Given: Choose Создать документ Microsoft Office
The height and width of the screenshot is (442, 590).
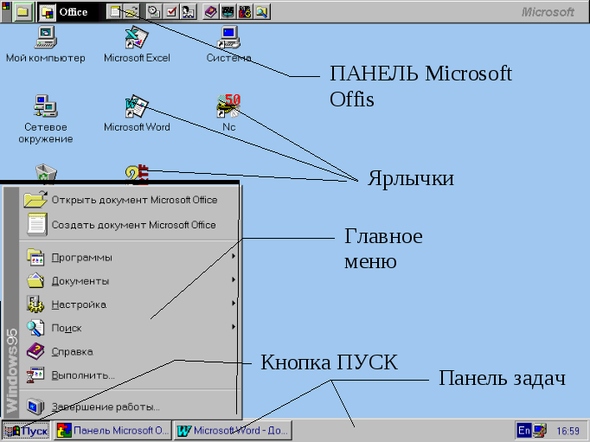Looking at the screenshot, I should [x=129, y=225].
